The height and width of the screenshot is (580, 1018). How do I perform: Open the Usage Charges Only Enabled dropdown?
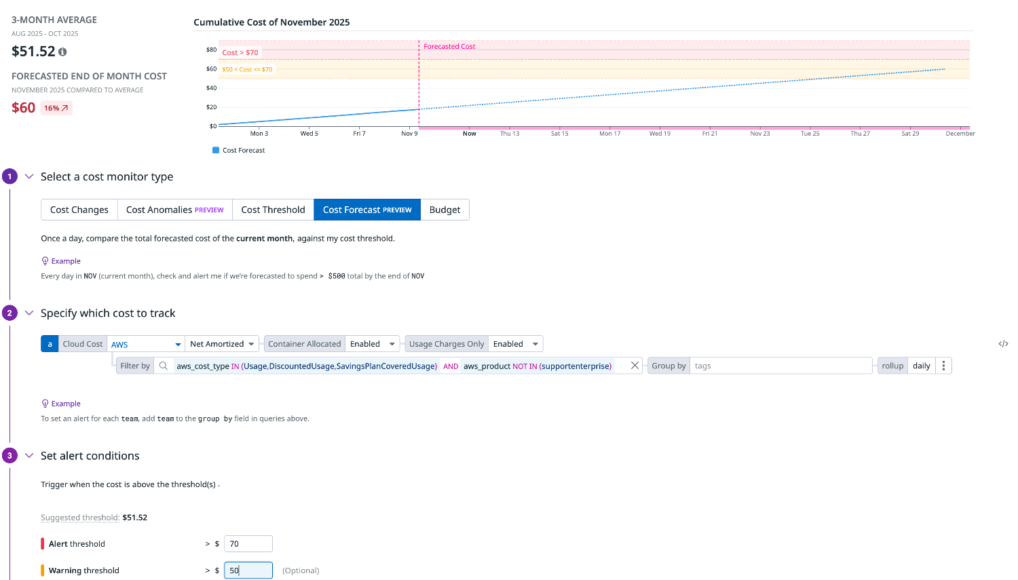tap(516, 344)
